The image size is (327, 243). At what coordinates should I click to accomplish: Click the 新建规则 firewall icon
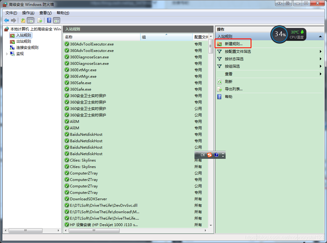coord(219,44)
